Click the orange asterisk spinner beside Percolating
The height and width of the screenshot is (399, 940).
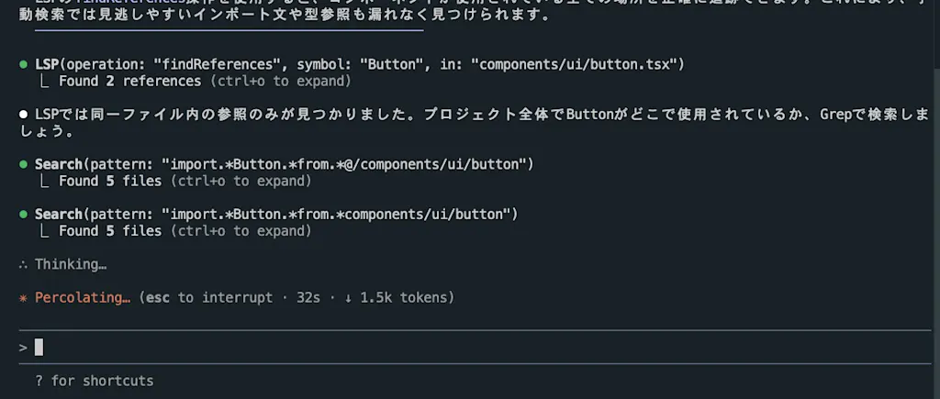(23, 298)
